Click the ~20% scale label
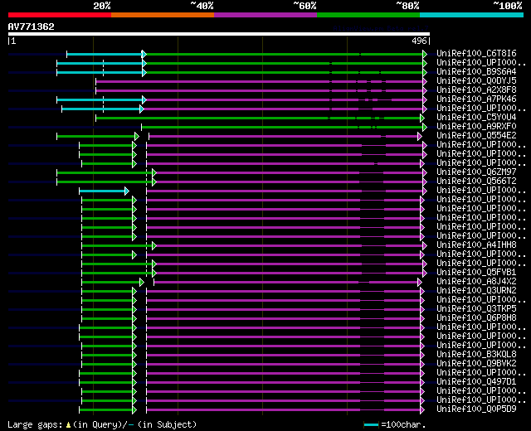The height and width of the screenshot is (431, 531). coord(101,6)
